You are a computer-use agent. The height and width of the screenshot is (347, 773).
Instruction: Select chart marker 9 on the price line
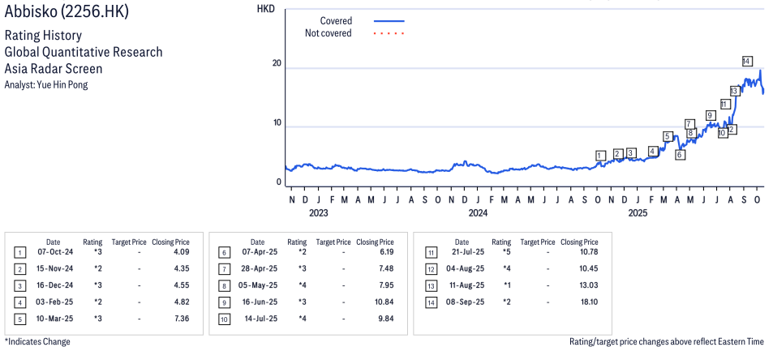click(x=710, y=115)
